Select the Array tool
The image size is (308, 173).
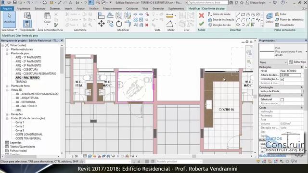coord(136,20)
